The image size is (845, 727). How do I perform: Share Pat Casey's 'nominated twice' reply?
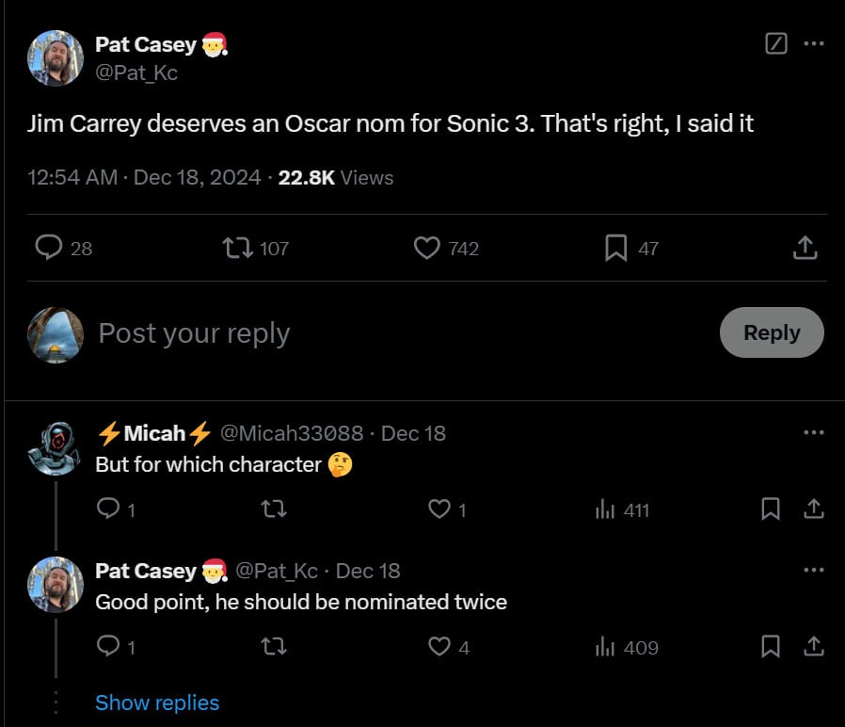pos(814,647)
